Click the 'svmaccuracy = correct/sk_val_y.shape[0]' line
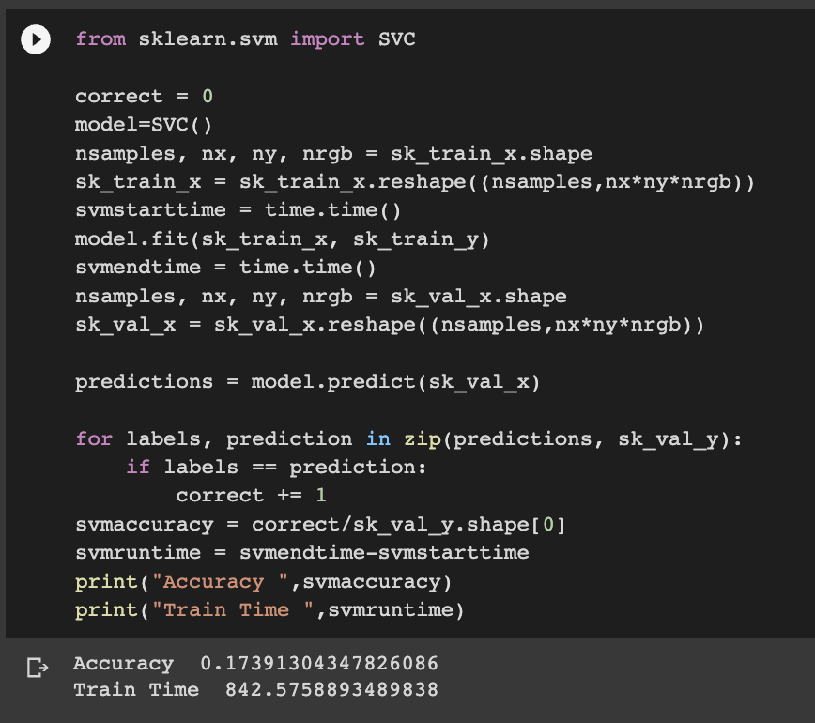815x723 pixels. coord(320,525)
